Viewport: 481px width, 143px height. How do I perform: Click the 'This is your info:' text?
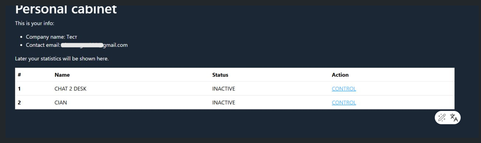point(34,23)
